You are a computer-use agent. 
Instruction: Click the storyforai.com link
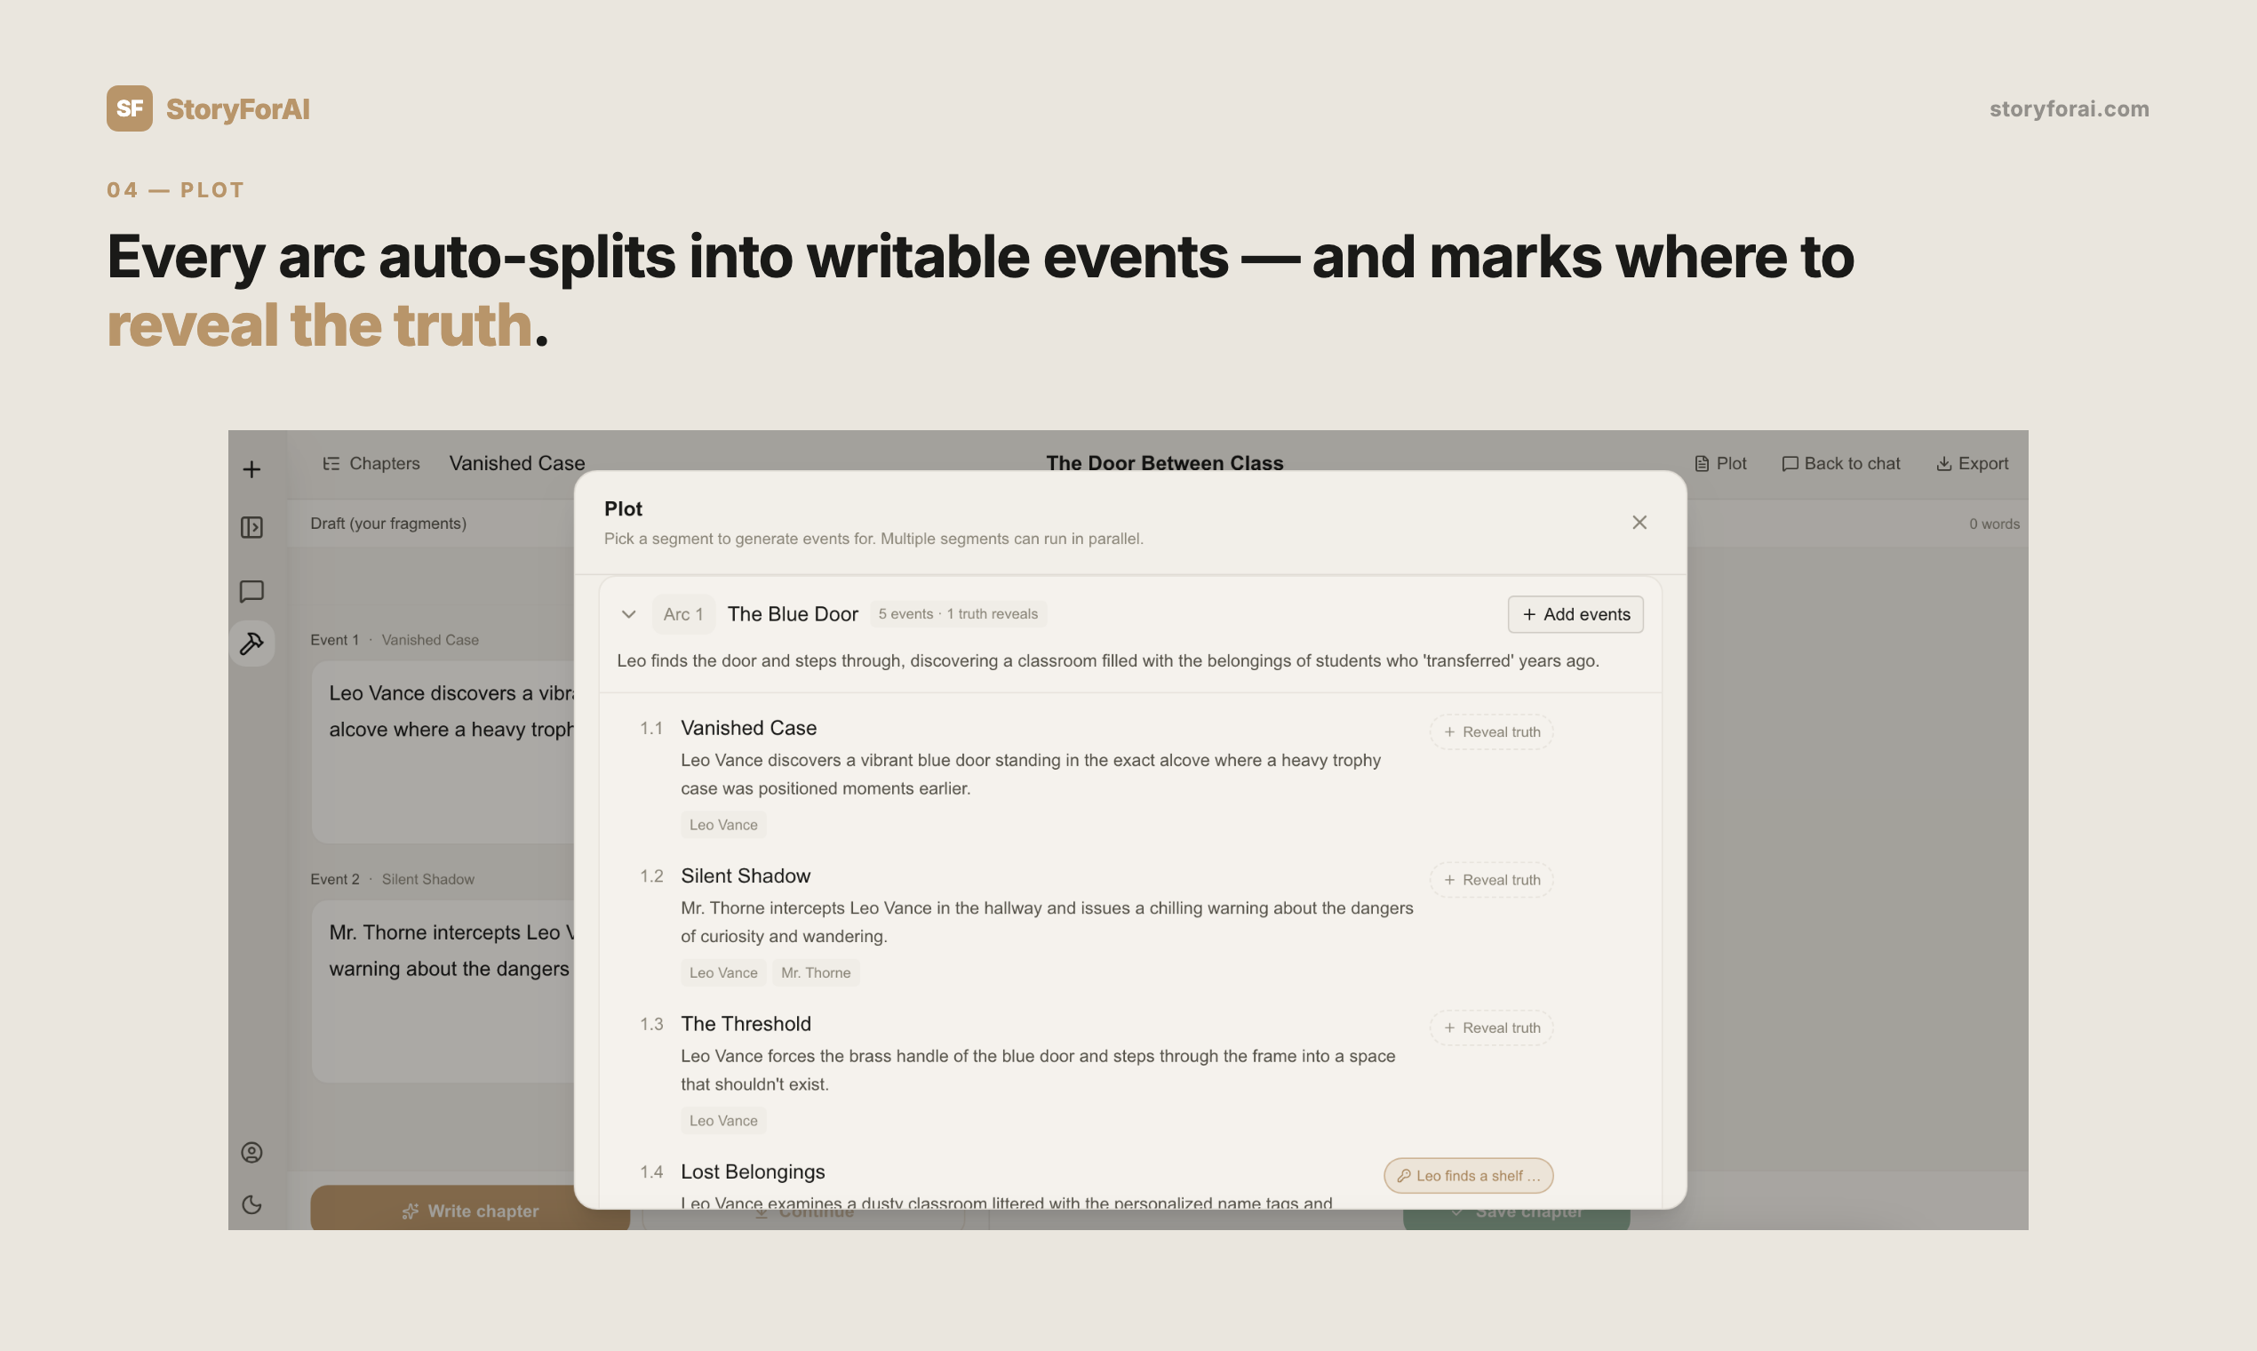tap(2069, 108)
